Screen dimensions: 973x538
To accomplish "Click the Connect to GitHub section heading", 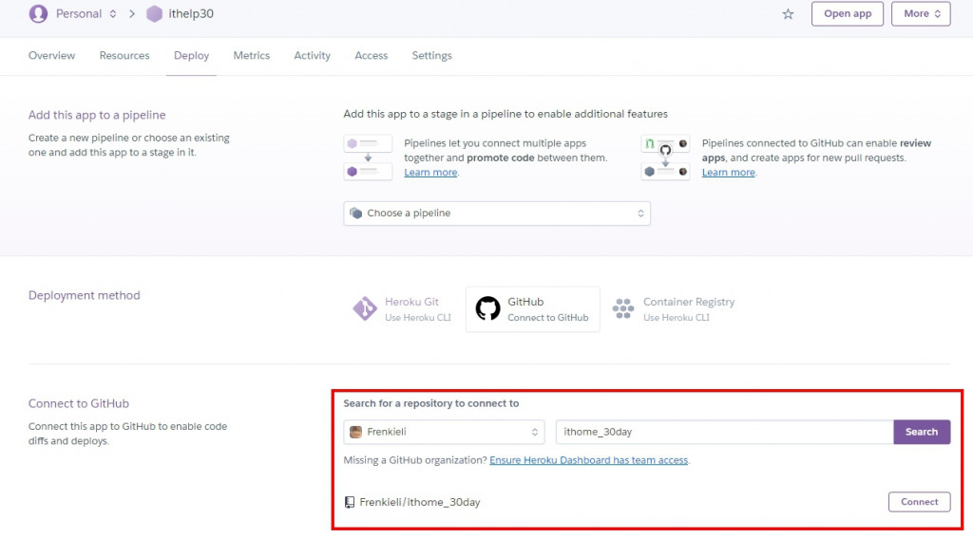I will [79, 403].
